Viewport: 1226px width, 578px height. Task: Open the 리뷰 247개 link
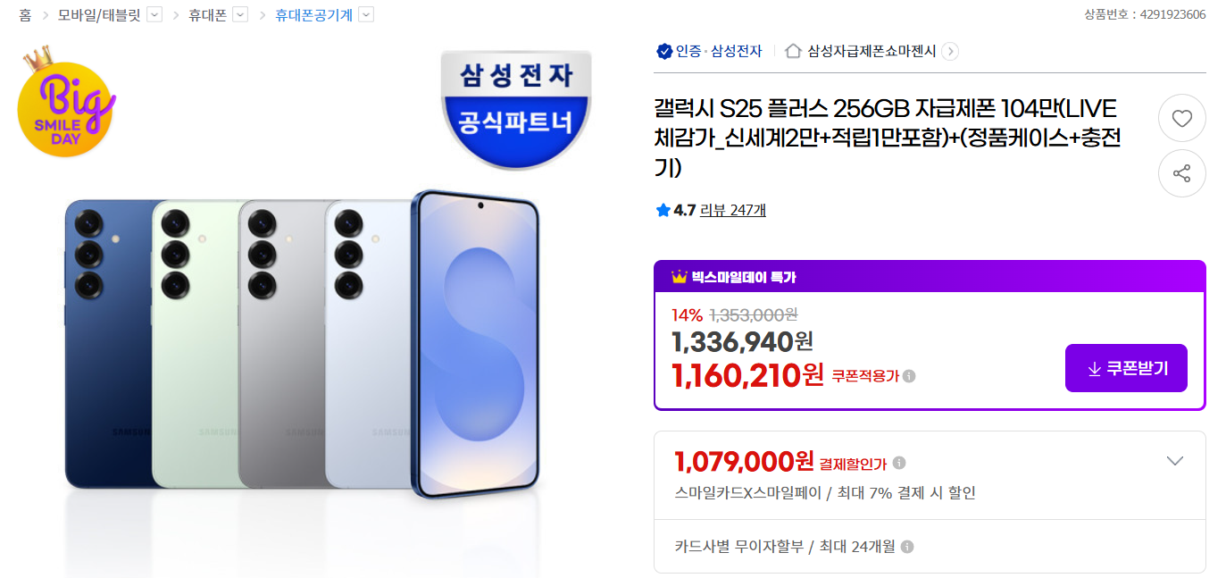tap(732, 211)
